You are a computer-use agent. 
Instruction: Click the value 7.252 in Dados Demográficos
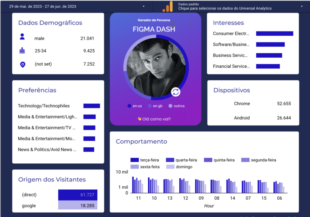89,64
